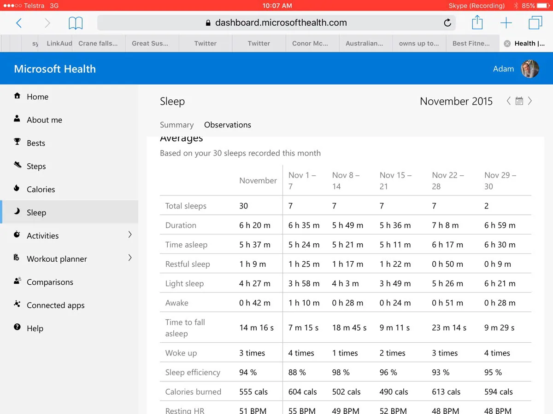Click the Restful sleep row label
This screenshot has height=414, width=553.
click(x=188, y=264)
